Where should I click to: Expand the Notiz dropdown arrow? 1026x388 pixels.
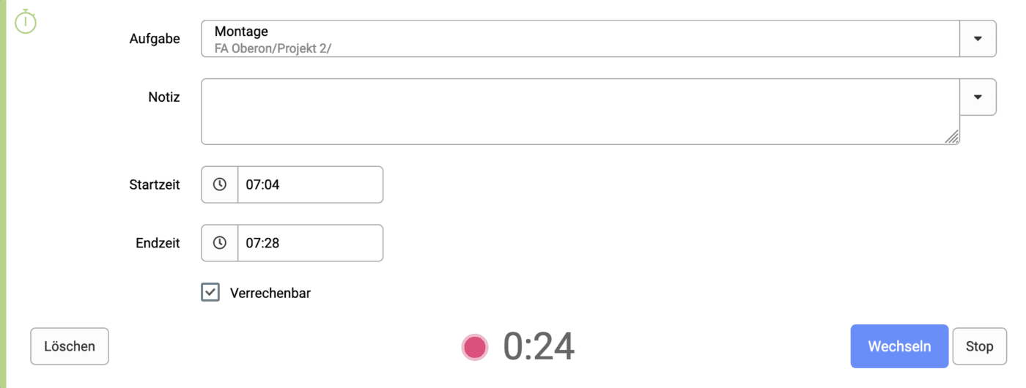pos(978,97)
